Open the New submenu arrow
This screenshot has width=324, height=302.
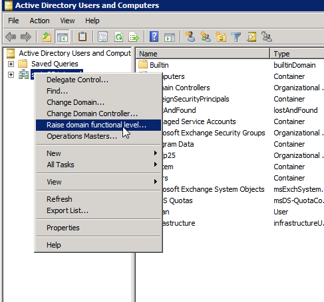156,153
